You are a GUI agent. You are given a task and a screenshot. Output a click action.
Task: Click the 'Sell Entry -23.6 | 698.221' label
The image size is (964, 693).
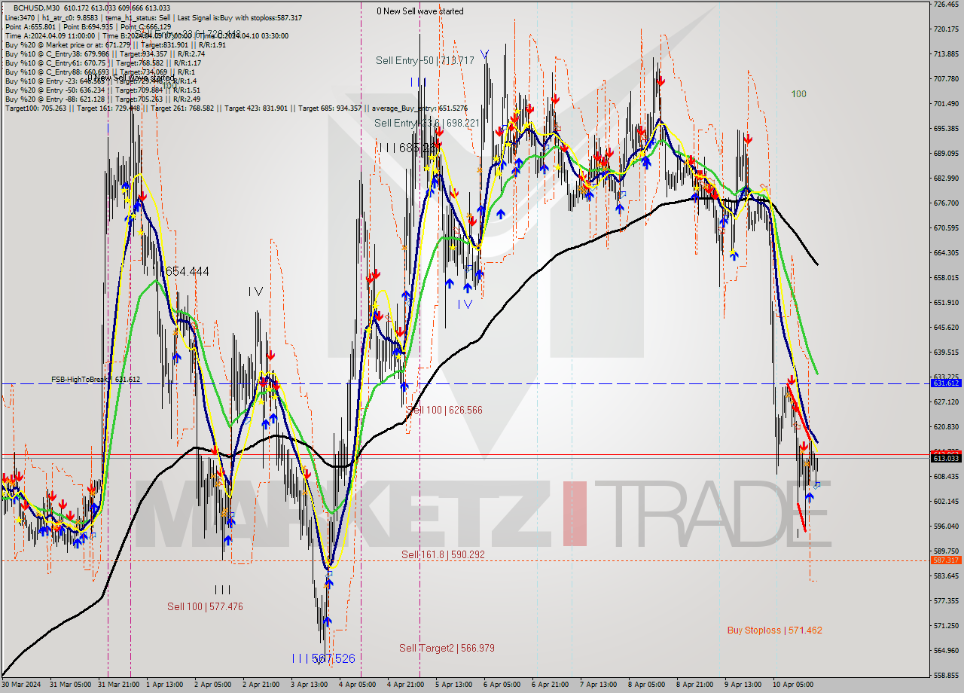pos(426,123)
